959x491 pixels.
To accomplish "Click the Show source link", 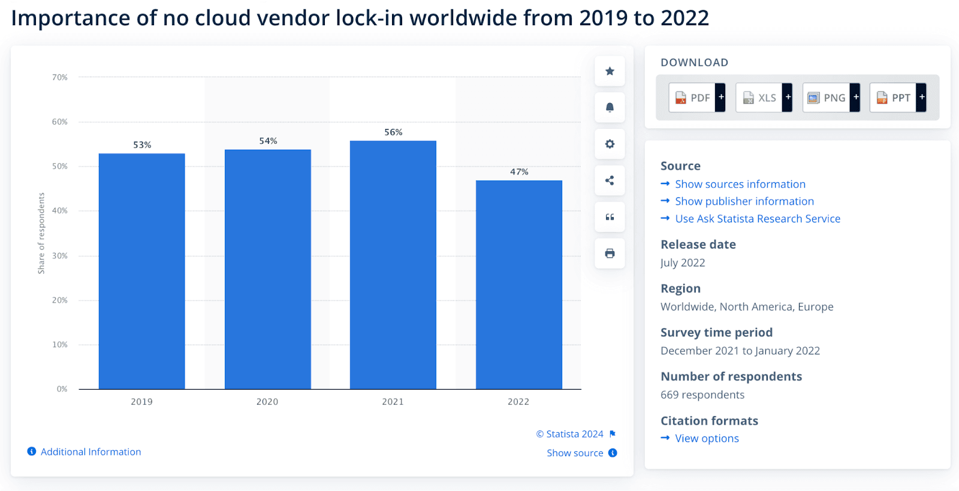I will click(x=575, y=453).
